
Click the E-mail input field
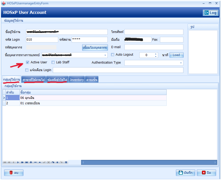(x=154, y=47)
